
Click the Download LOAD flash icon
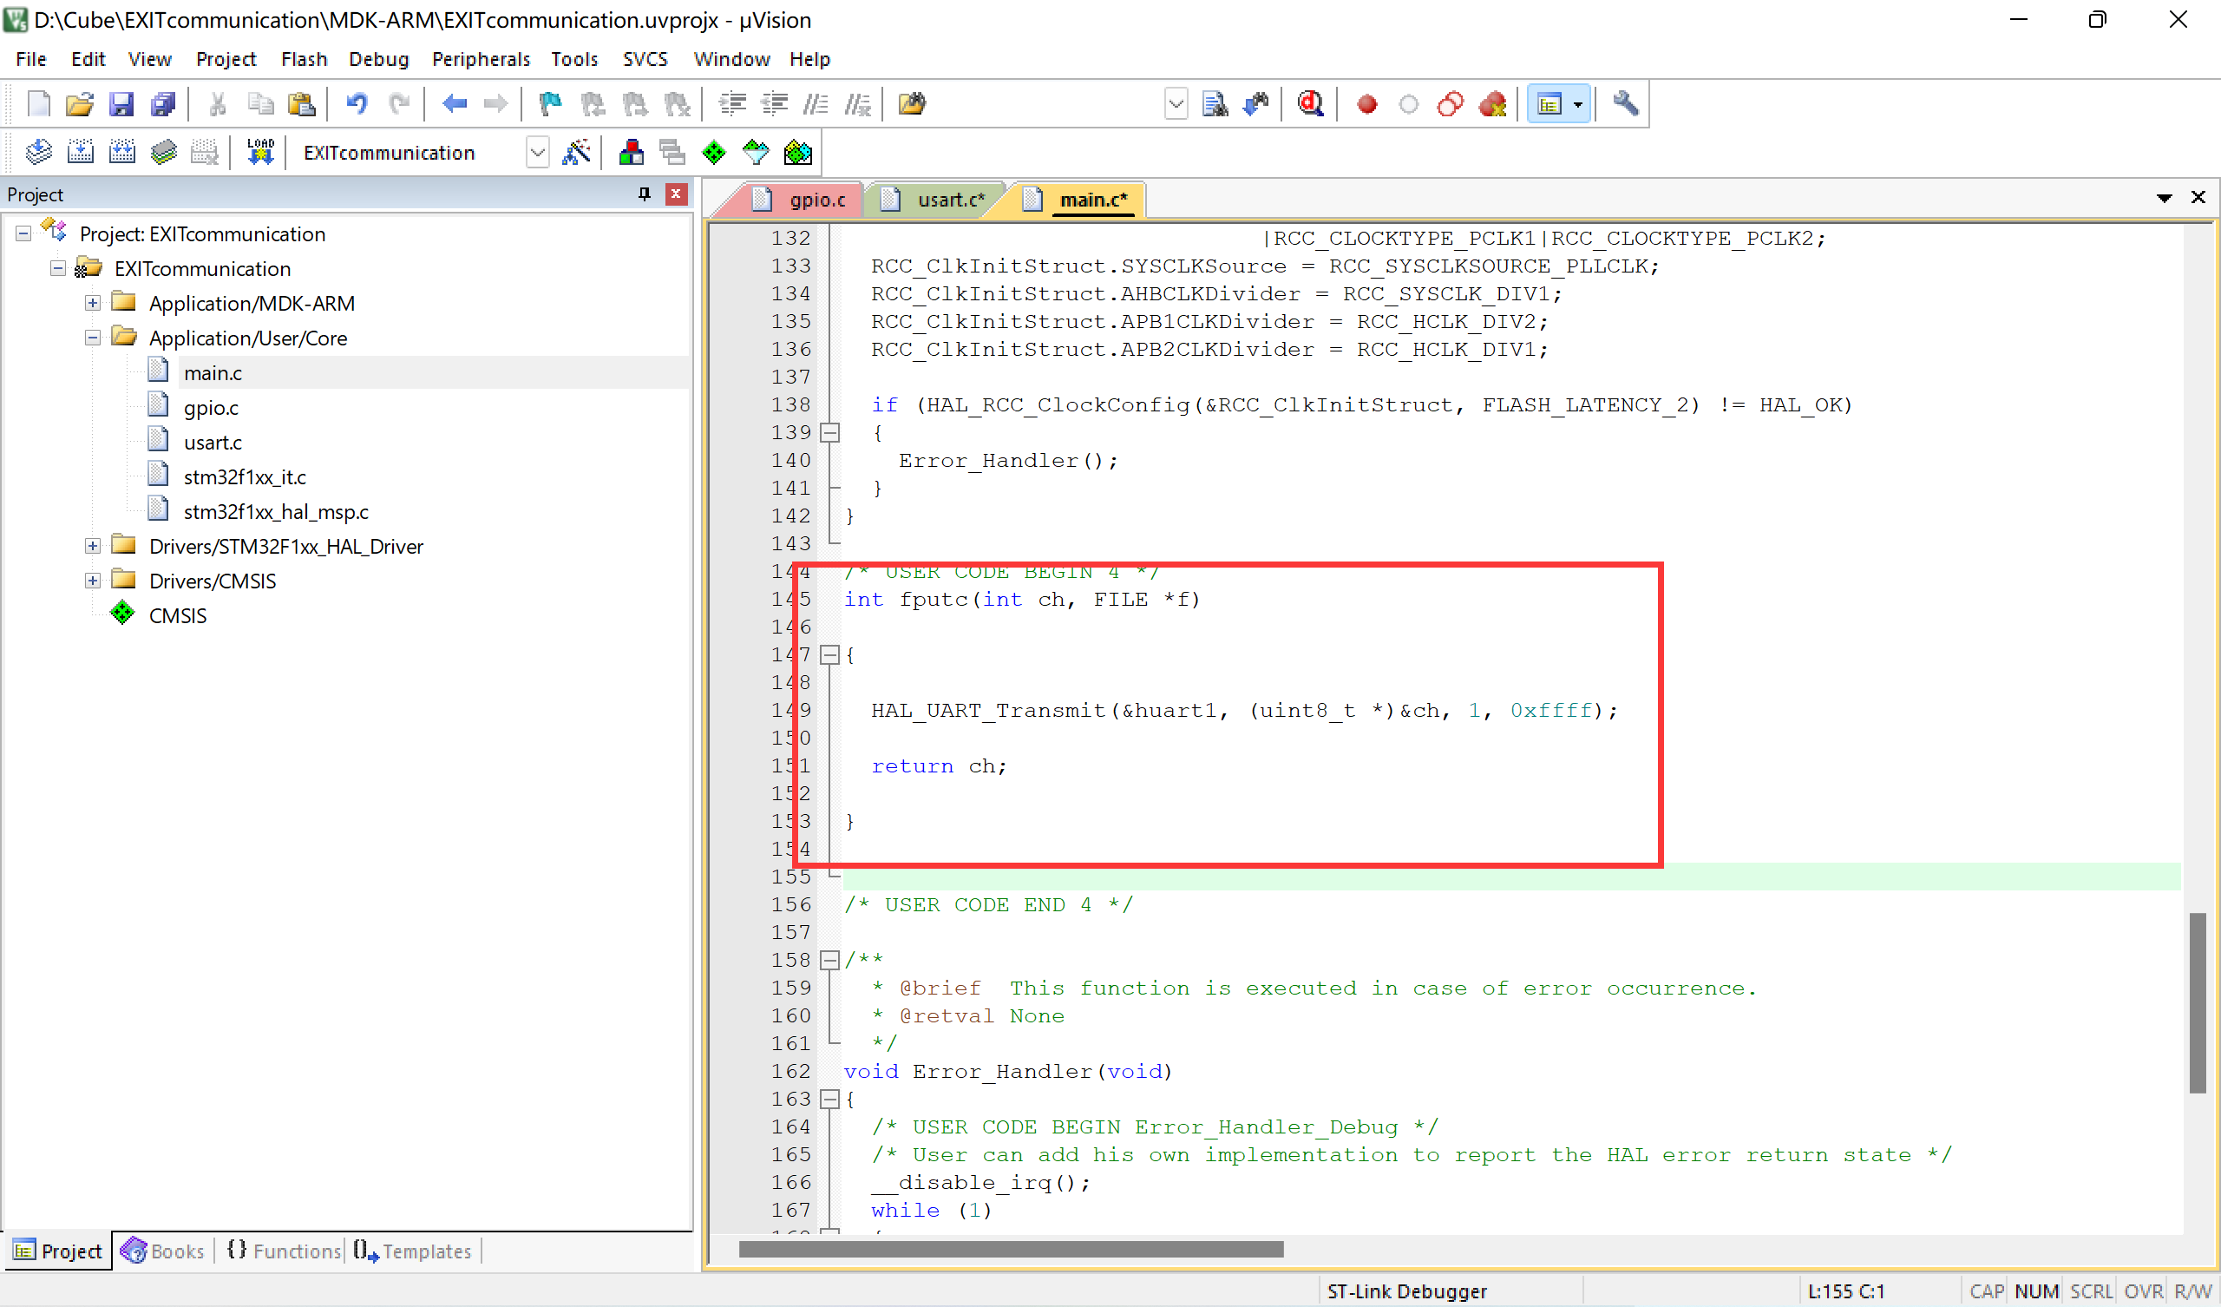coord(260,153)
